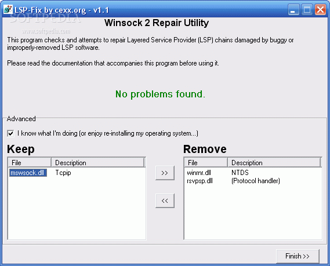
Task: Uncheck the "I know what I'm doing" checkbox
Action: pos(10,133)
